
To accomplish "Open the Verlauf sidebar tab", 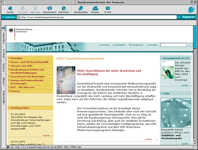I will tap(4, 53).
